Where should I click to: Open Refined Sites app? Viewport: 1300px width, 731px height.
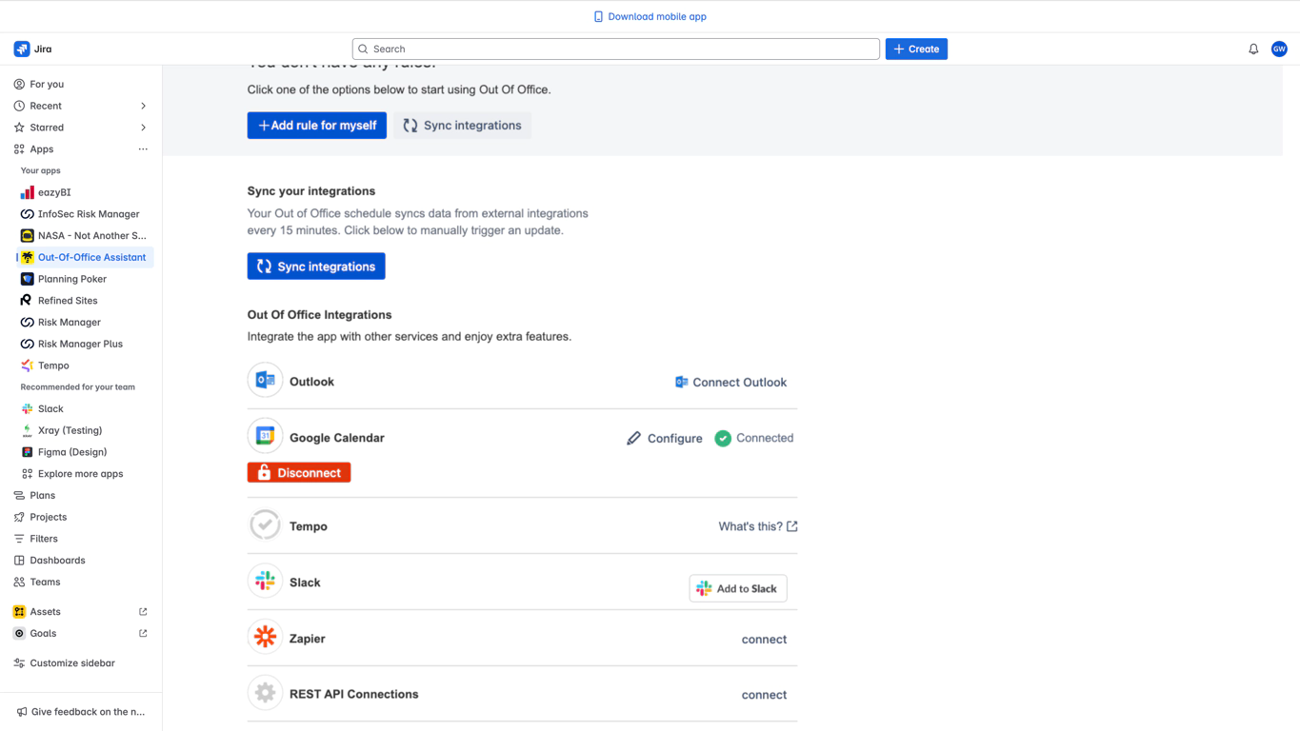67,301
